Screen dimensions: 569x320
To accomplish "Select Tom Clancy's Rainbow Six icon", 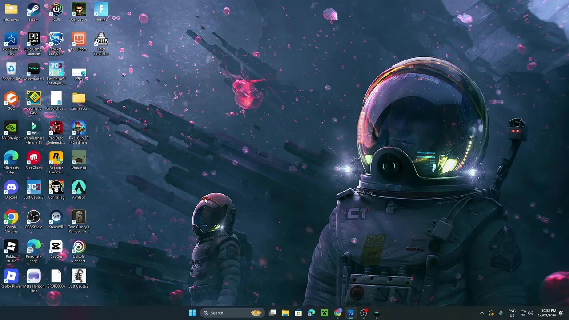I will (x=79, y=222).
